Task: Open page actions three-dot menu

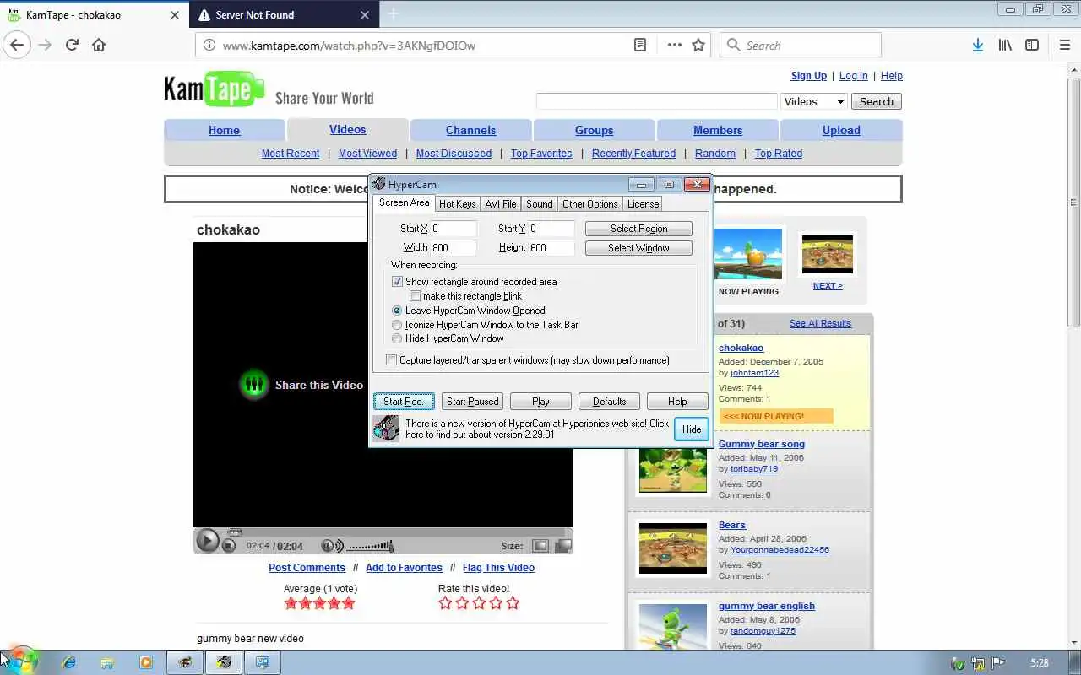Action: 674,45
